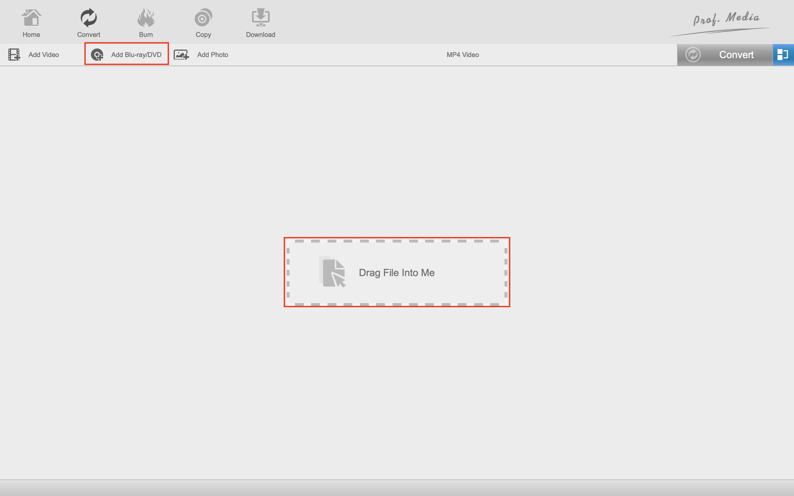
Task: Click the Burn label in top navigation
Action: pyautogui.click(x=146, y=35)
